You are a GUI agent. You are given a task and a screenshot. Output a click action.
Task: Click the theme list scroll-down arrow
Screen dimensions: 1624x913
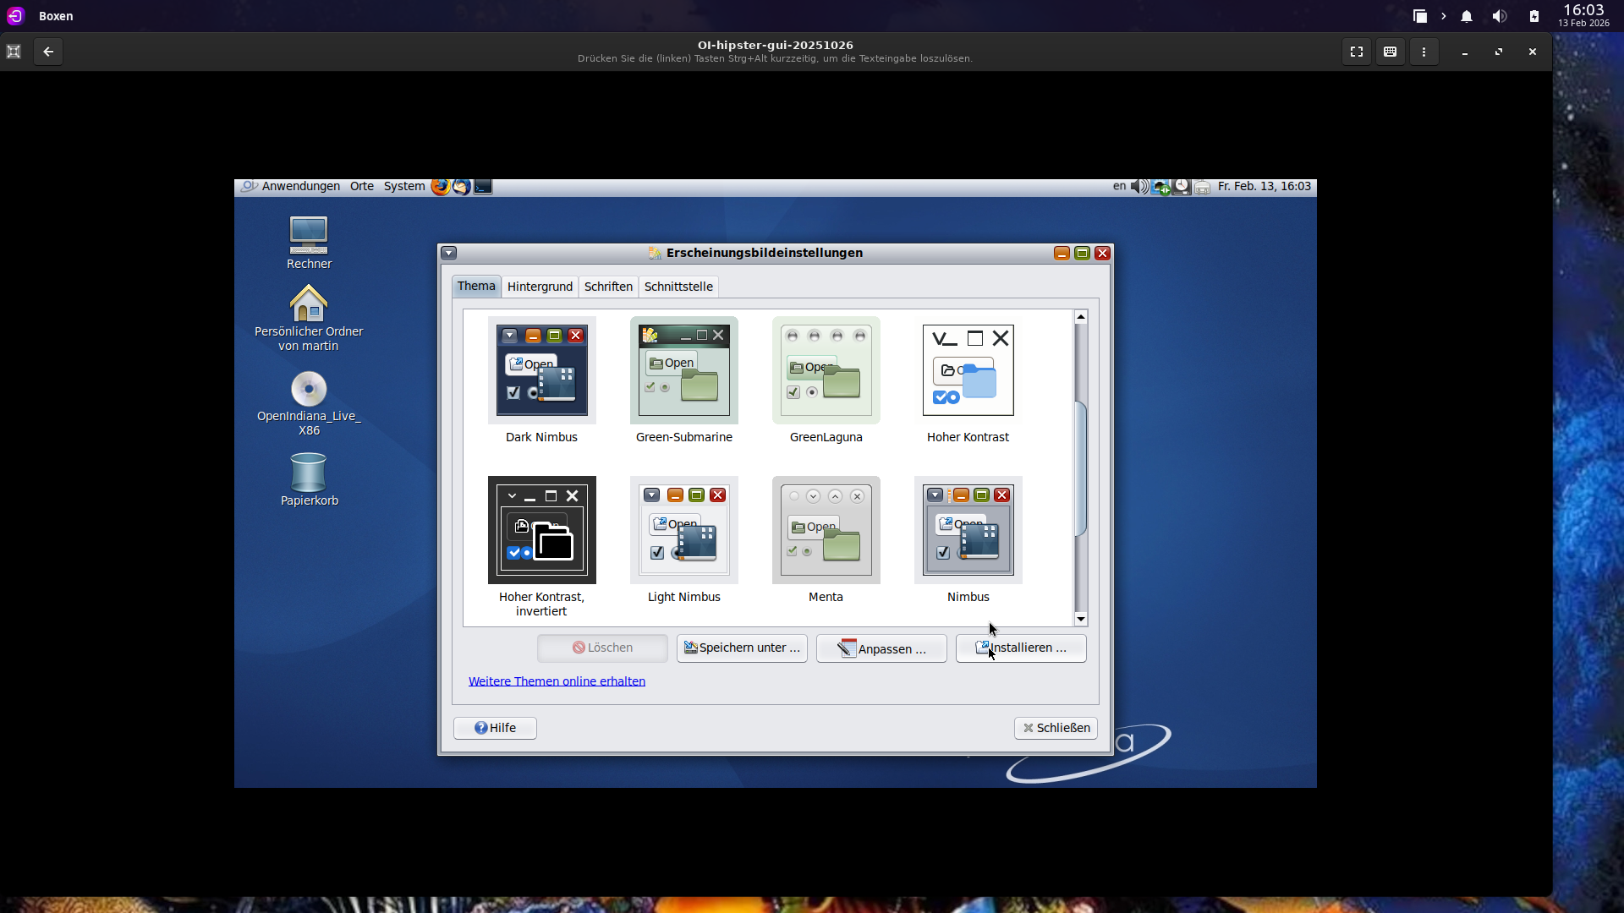(x=1081, y=620)
